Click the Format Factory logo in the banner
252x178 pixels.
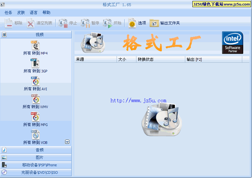(93, 43)
